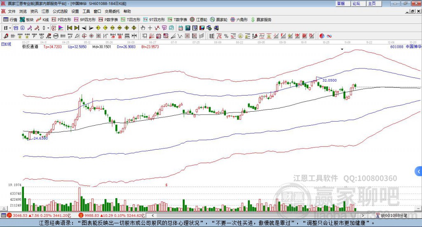Click the 日K线 label
This screenshot has height=227, width=422.
coord(6,44)
